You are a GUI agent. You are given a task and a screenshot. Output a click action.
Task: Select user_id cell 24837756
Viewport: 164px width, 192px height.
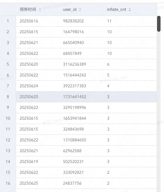point(72,183)
